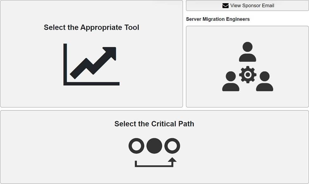The image size is (309, 184).
Task: Click the View Sponsor Email button
Action: tap(247, 6)
